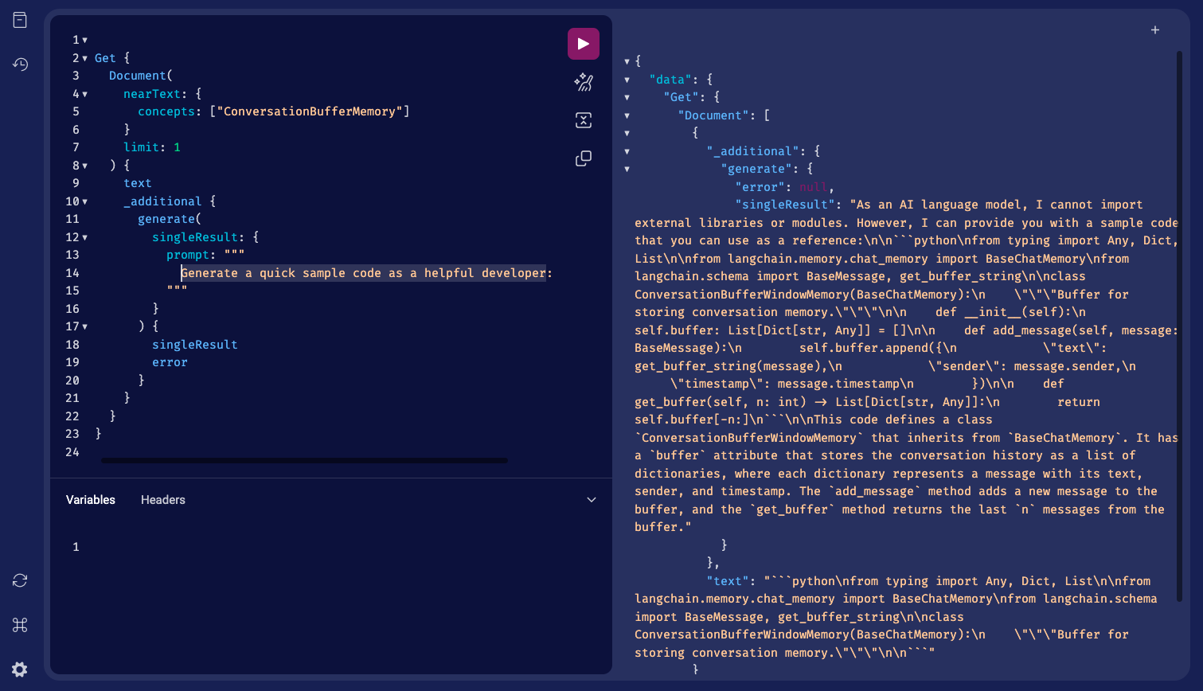
Task: Click the query editor horizontal scrollbar
Action: pos(304,460)
